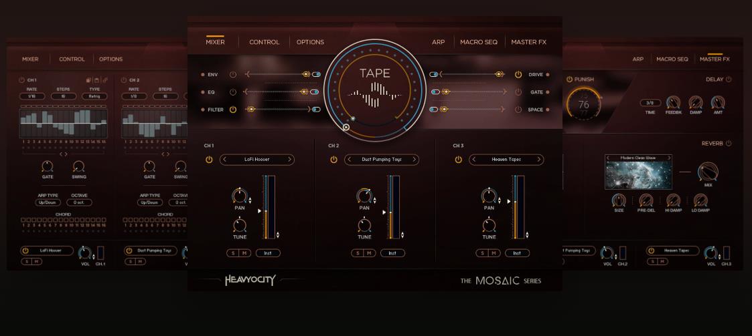752x336 pixels.
Task: Click the CH 3 power icon in mixer
Action: point(459,160)
